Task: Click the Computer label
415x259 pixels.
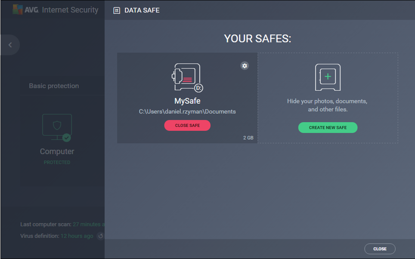Action: [57, 151]
